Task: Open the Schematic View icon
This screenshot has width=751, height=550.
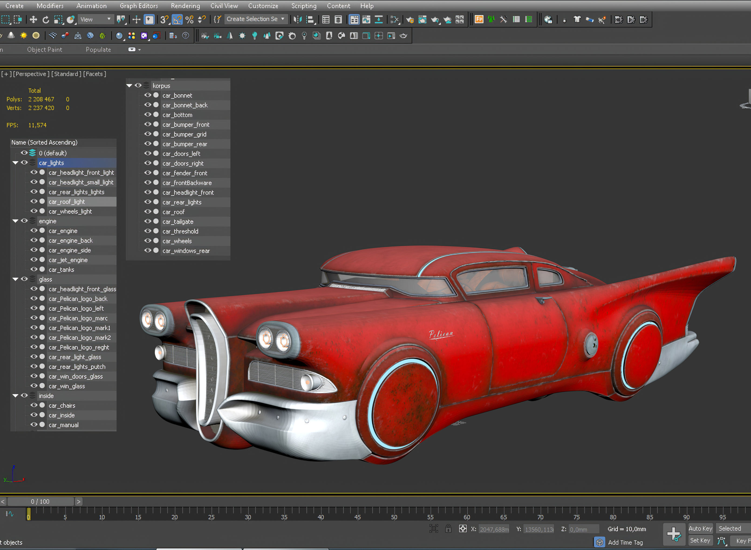Action: (x=379, y=20)
